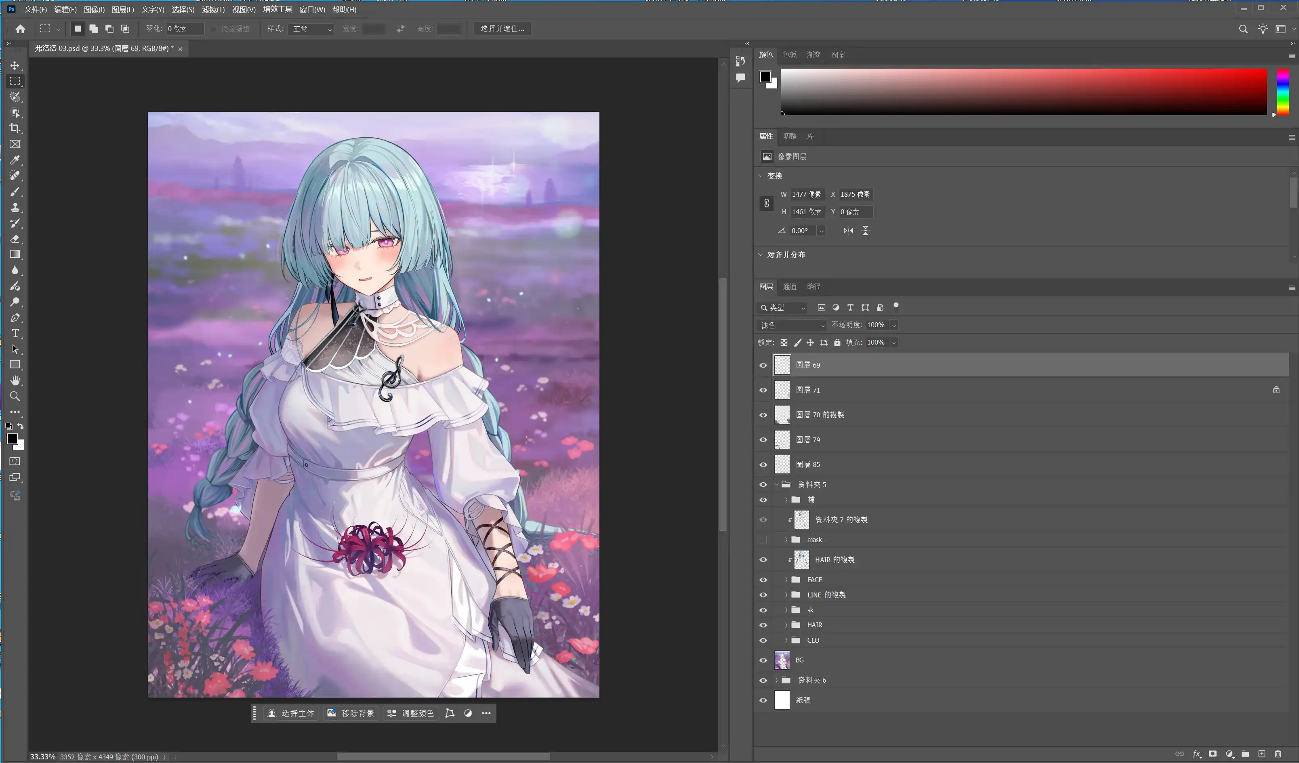The image size is (1299, 763).
Task: Click the hue spectrum slider strip
Action: (x=1282, y=92)
